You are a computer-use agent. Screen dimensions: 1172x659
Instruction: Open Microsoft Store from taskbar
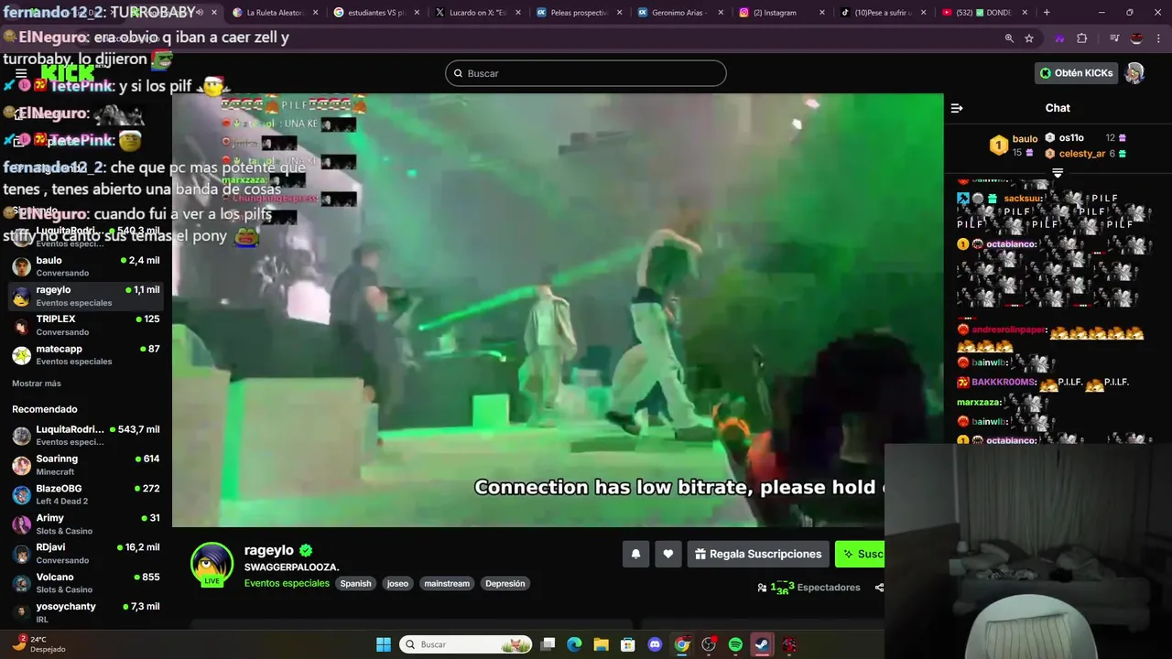(x=628, y=644)
